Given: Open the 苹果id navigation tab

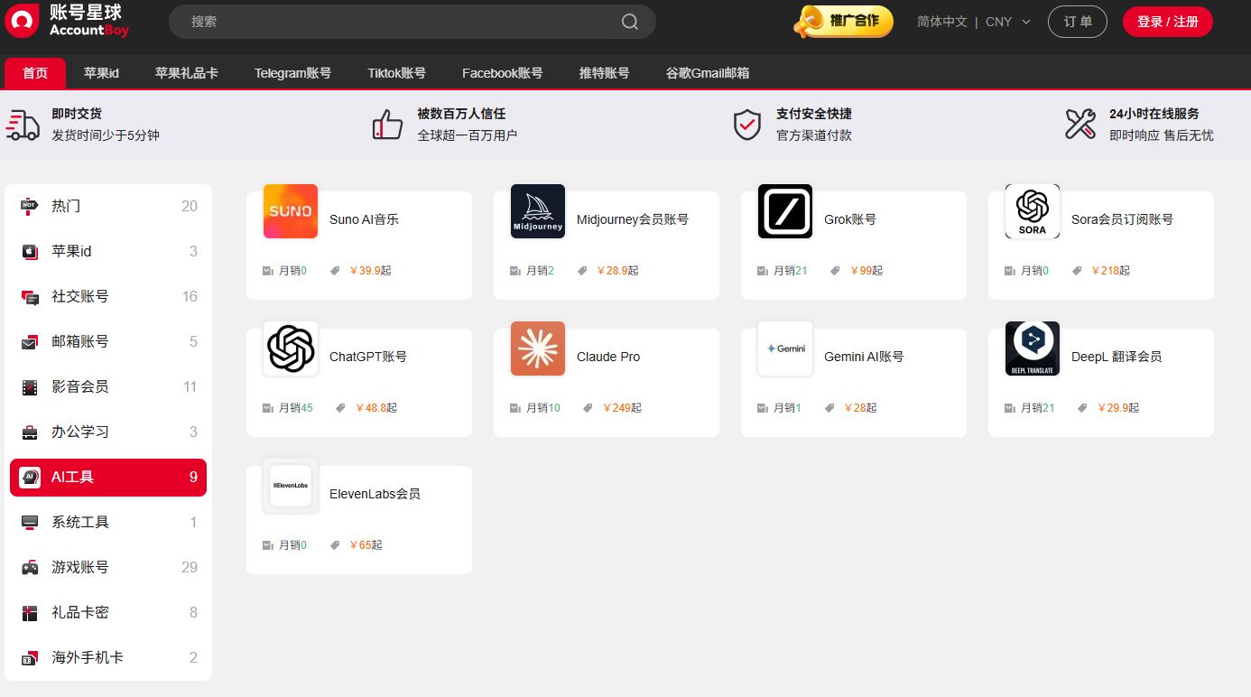Looking at the screenshot, I should point(101,73).
